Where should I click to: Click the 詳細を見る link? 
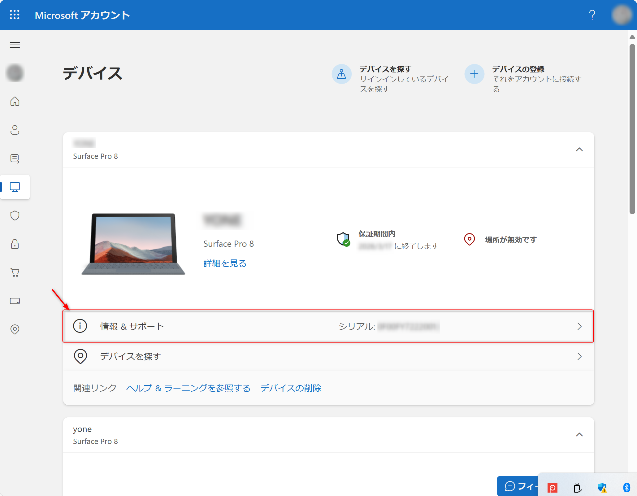point(225,263)
